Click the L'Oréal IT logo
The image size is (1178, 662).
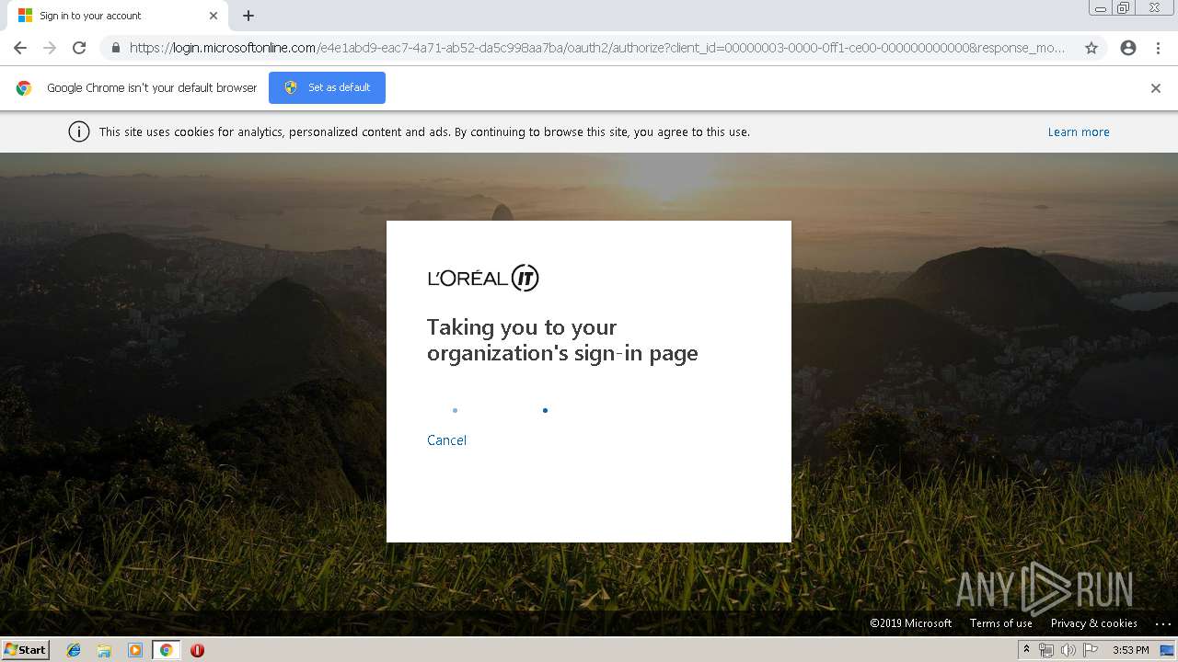tap(483, 278)
